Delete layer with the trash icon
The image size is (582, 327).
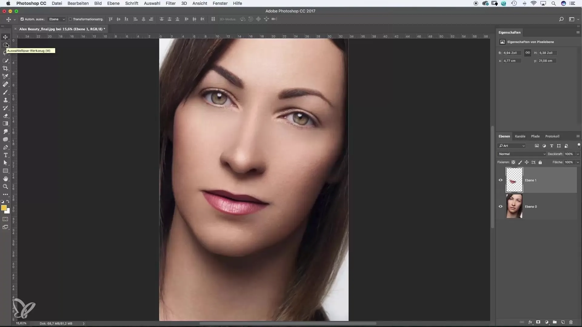click(x=571, y=322)
